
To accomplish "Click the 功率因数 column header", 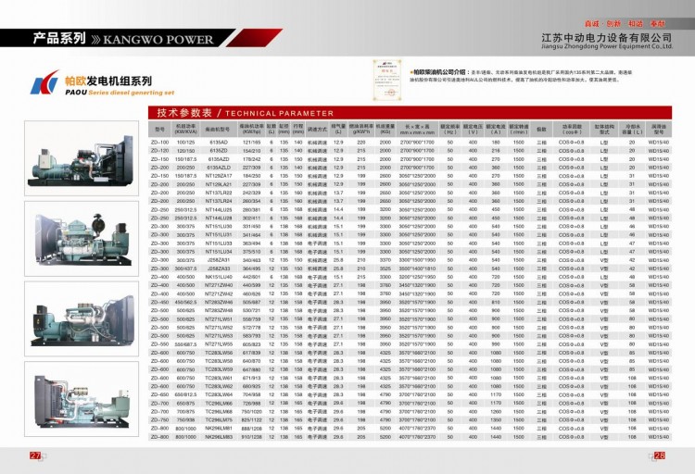I will [572, 129].
